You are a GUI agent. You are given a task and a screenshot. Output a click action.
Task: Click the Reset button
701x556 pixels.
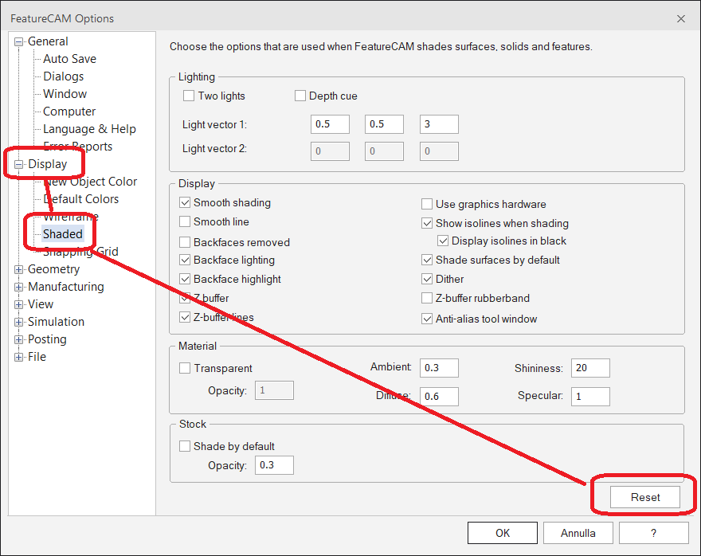pos(644,496)
